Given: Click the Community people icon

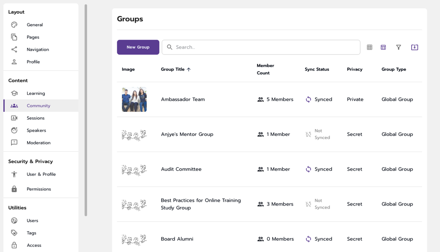Looking at the screenshot, I should click(x=14, y=106).
